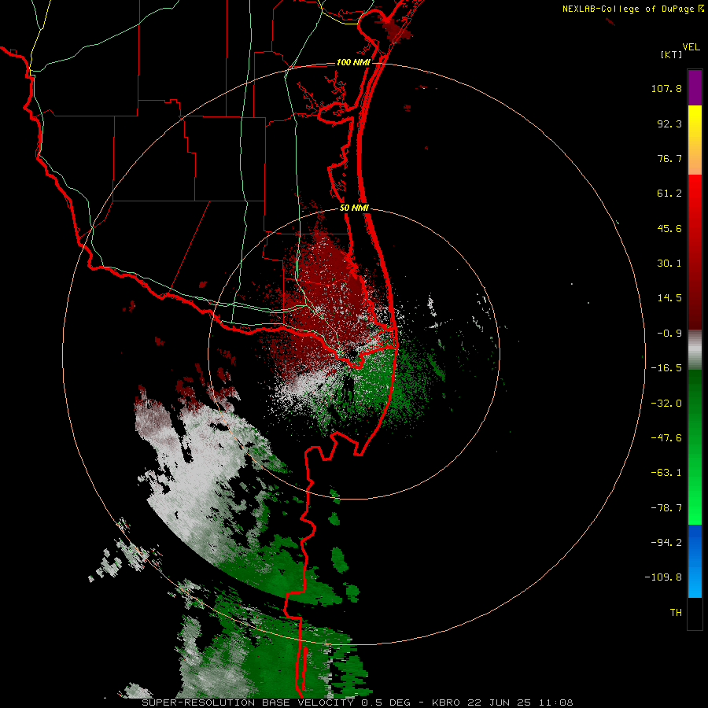Click the 100 NMI range ring label
This screenshot has height=708, width=708.
tap(353, 62)
